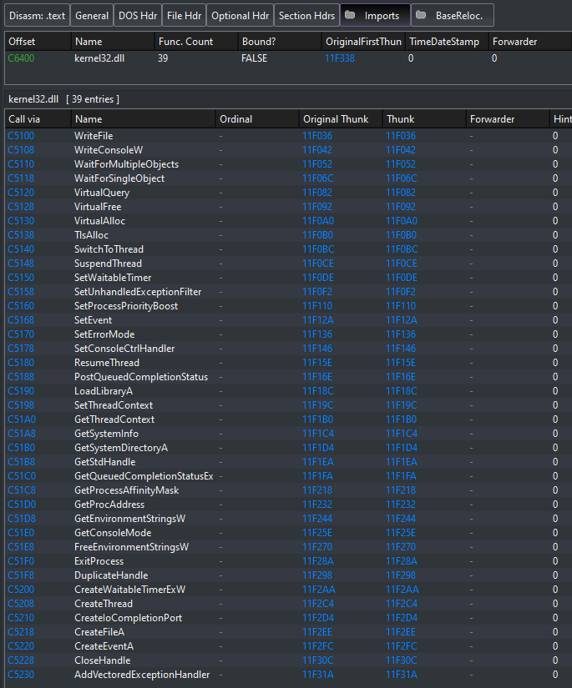
Task: Select the VirtualQuery import
Action: (x=288, y=192)
